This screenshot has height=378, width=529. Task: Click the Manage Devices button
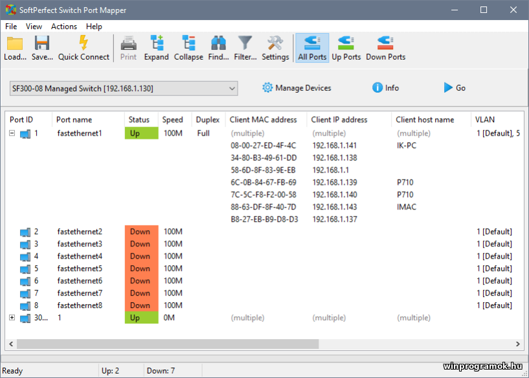pos(297,88)
